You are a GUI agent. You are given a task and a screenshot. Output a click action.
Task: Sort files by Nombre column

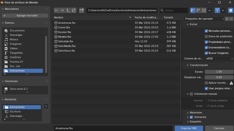click(93, 17)
